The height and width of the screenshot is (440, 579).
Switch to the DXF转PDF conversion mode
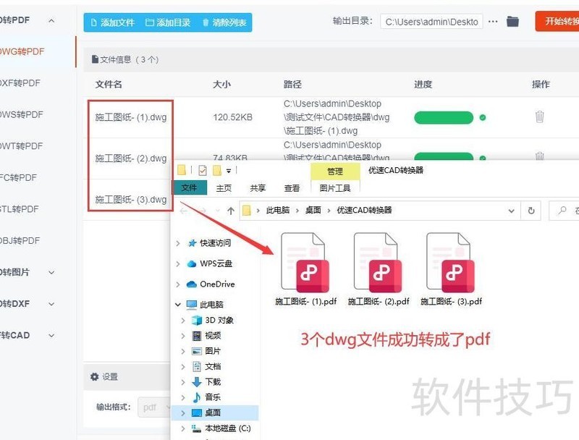point(21,83)
